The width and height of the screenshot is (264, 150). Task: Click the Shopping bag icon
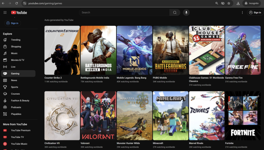[x=5, y=46]
